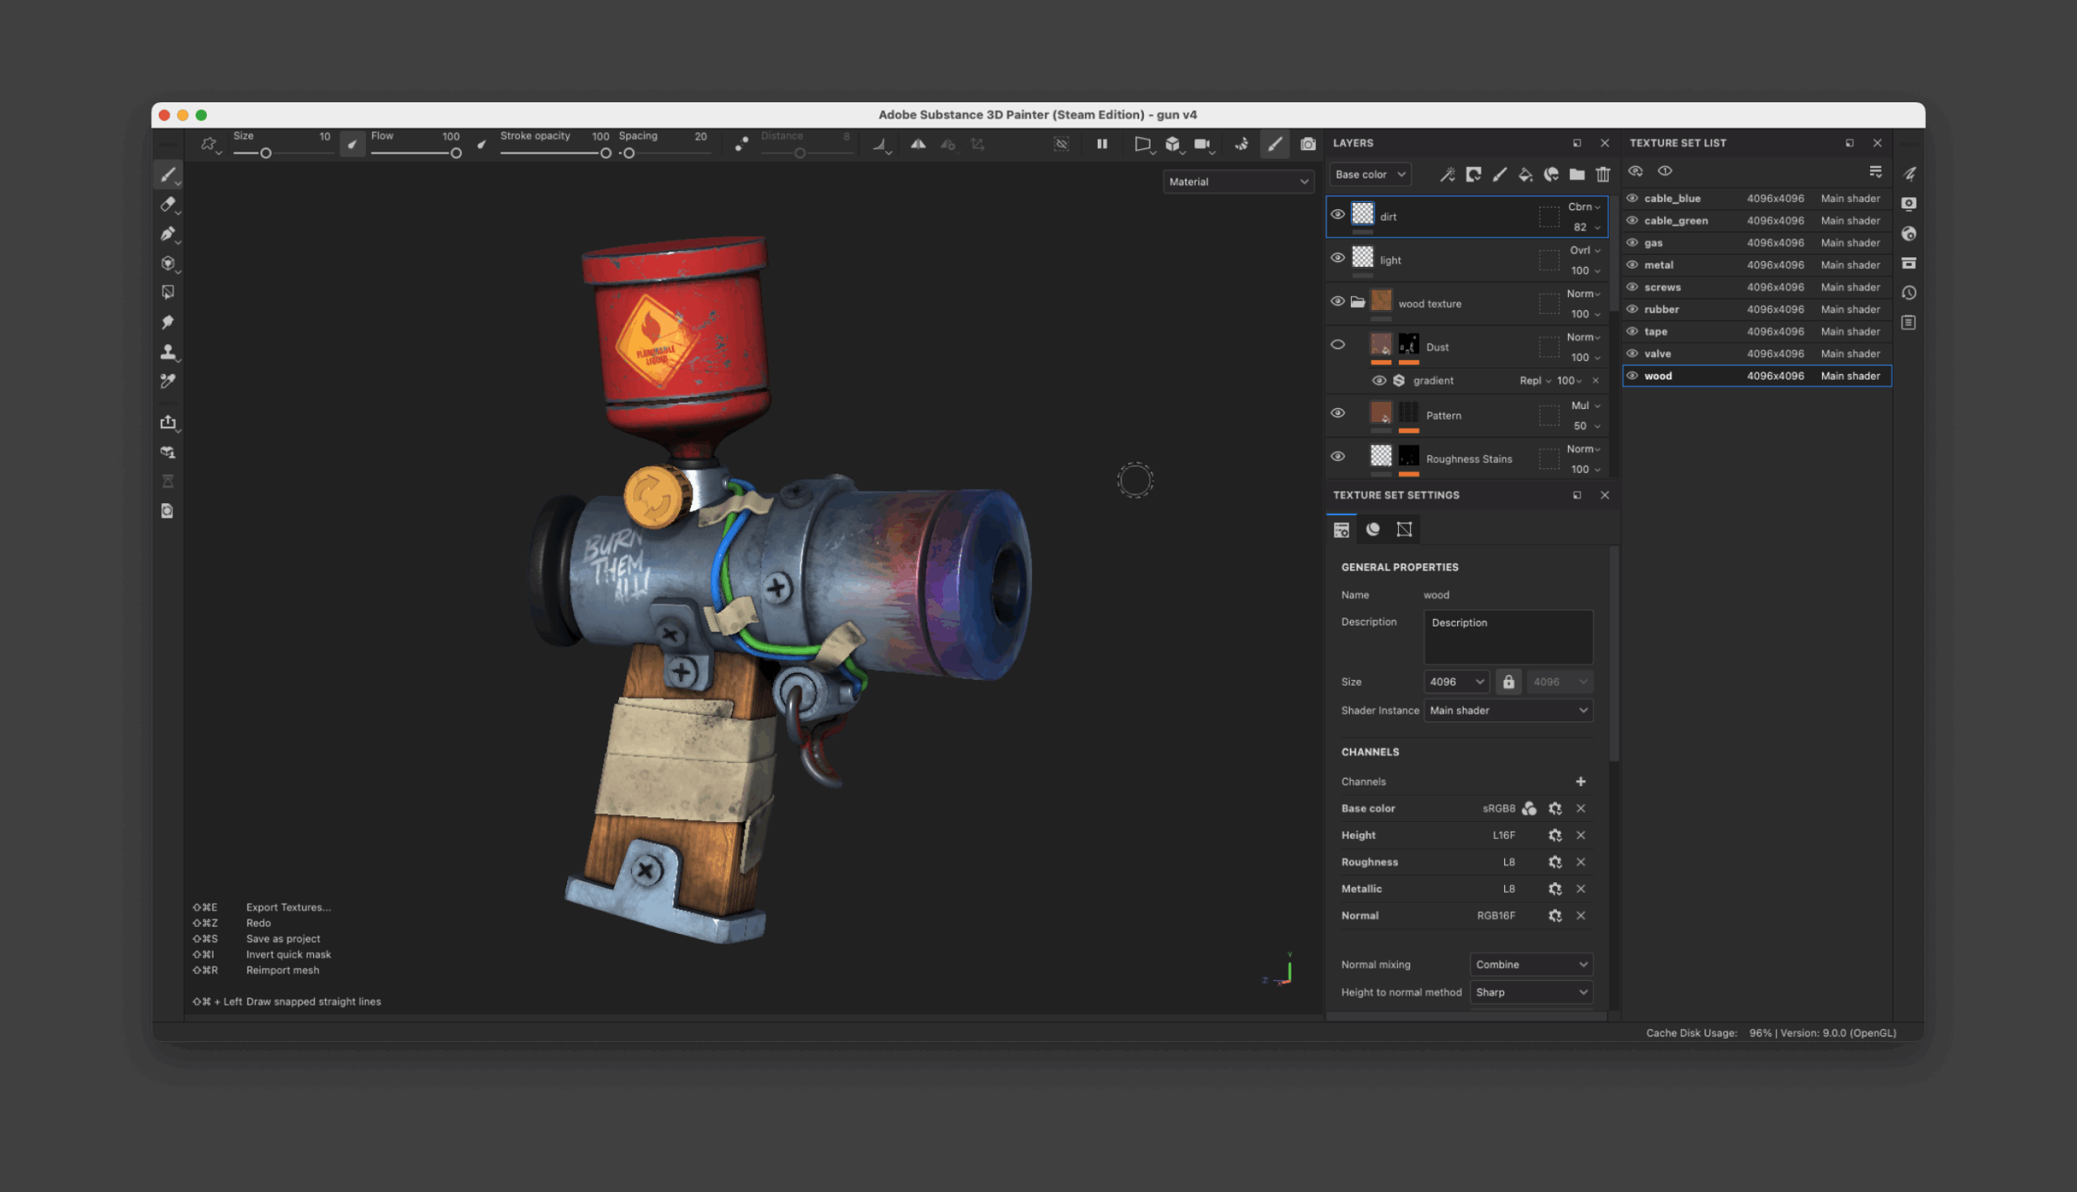Open the Export textures icon in left toolbar
Viewport: 2077px width, 1192px height.
168,423
